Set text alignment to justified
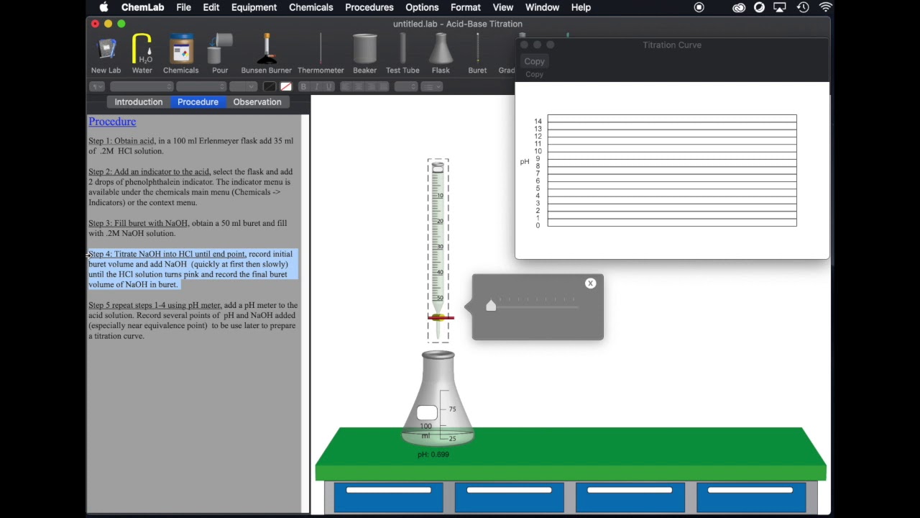The height and width of the screenshot is (518, 920). [385, 86]
